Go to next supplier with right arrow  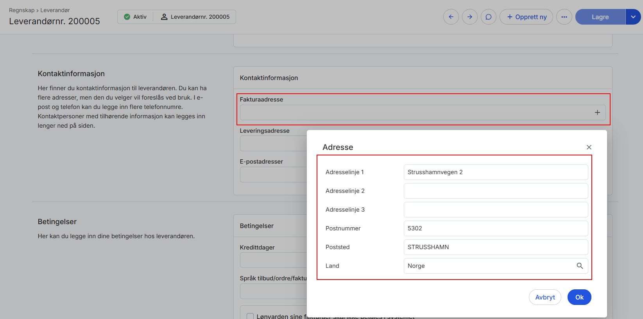pyautogui.click(x=469, y=17)
